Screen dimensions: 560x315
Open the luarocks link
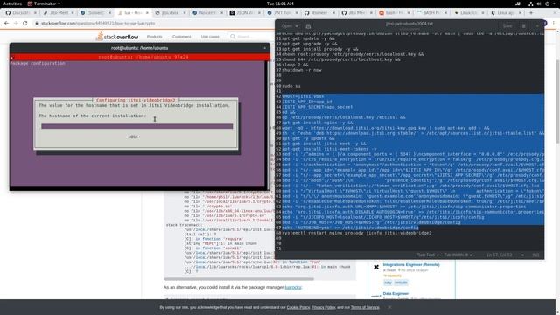(293, 287)
